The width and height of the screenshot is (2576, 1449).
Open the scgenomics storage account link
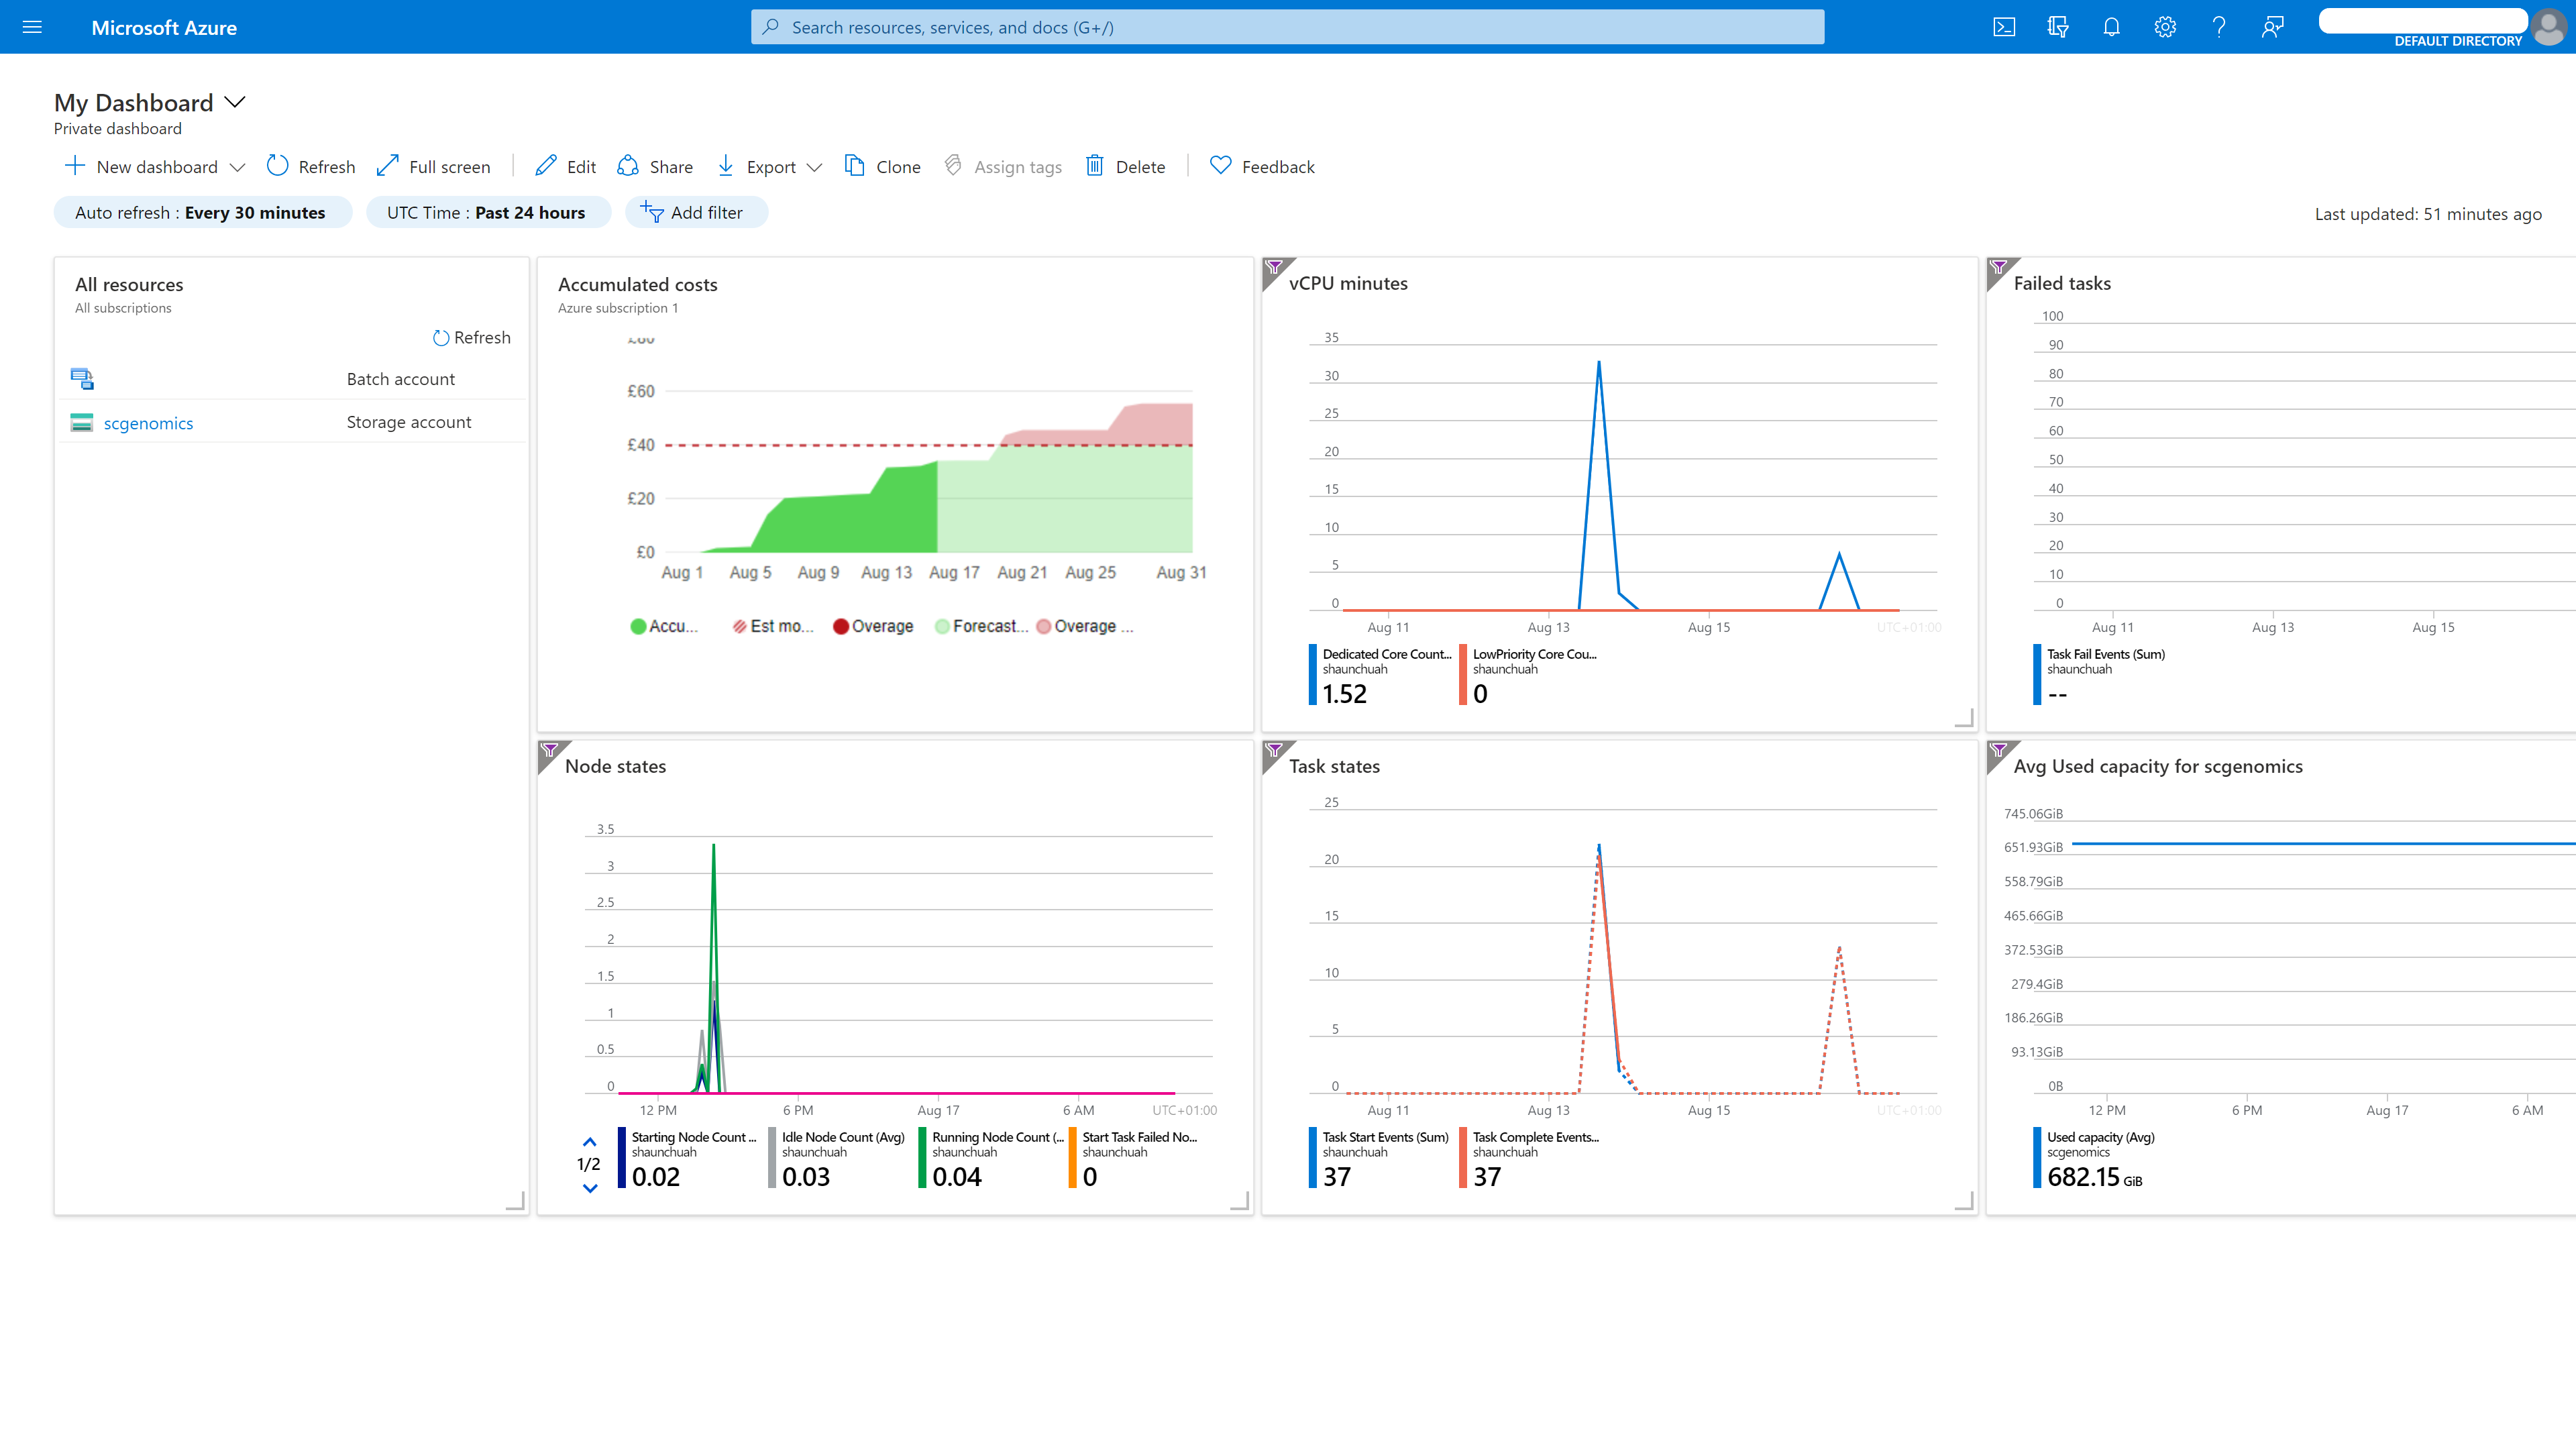pos(148,423)
